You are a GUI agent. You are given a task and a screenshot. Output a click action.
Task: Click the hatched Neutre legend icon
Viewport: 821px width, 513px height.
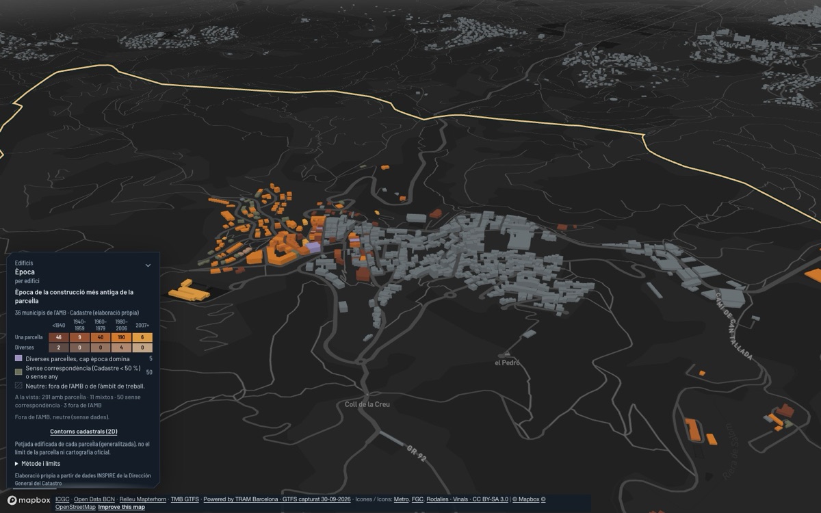[x=18, y=386]
